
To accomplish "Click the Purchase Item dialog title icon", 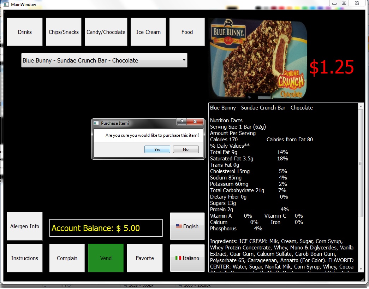I will tap(96, 123).
